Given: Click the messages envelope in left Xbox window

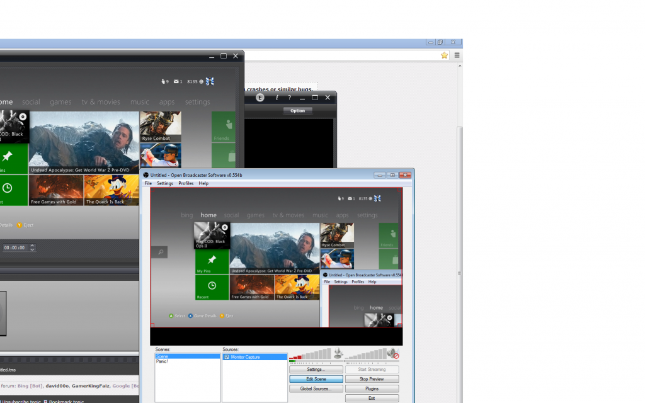Looking at the screenshot, I should (178, 81).
